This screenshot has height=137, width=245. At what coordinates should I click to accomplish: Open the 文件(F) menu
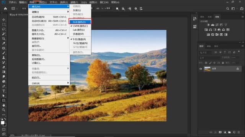pos(13,2)
